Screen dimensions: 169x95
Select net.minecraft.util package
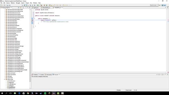tap(11, 37)
